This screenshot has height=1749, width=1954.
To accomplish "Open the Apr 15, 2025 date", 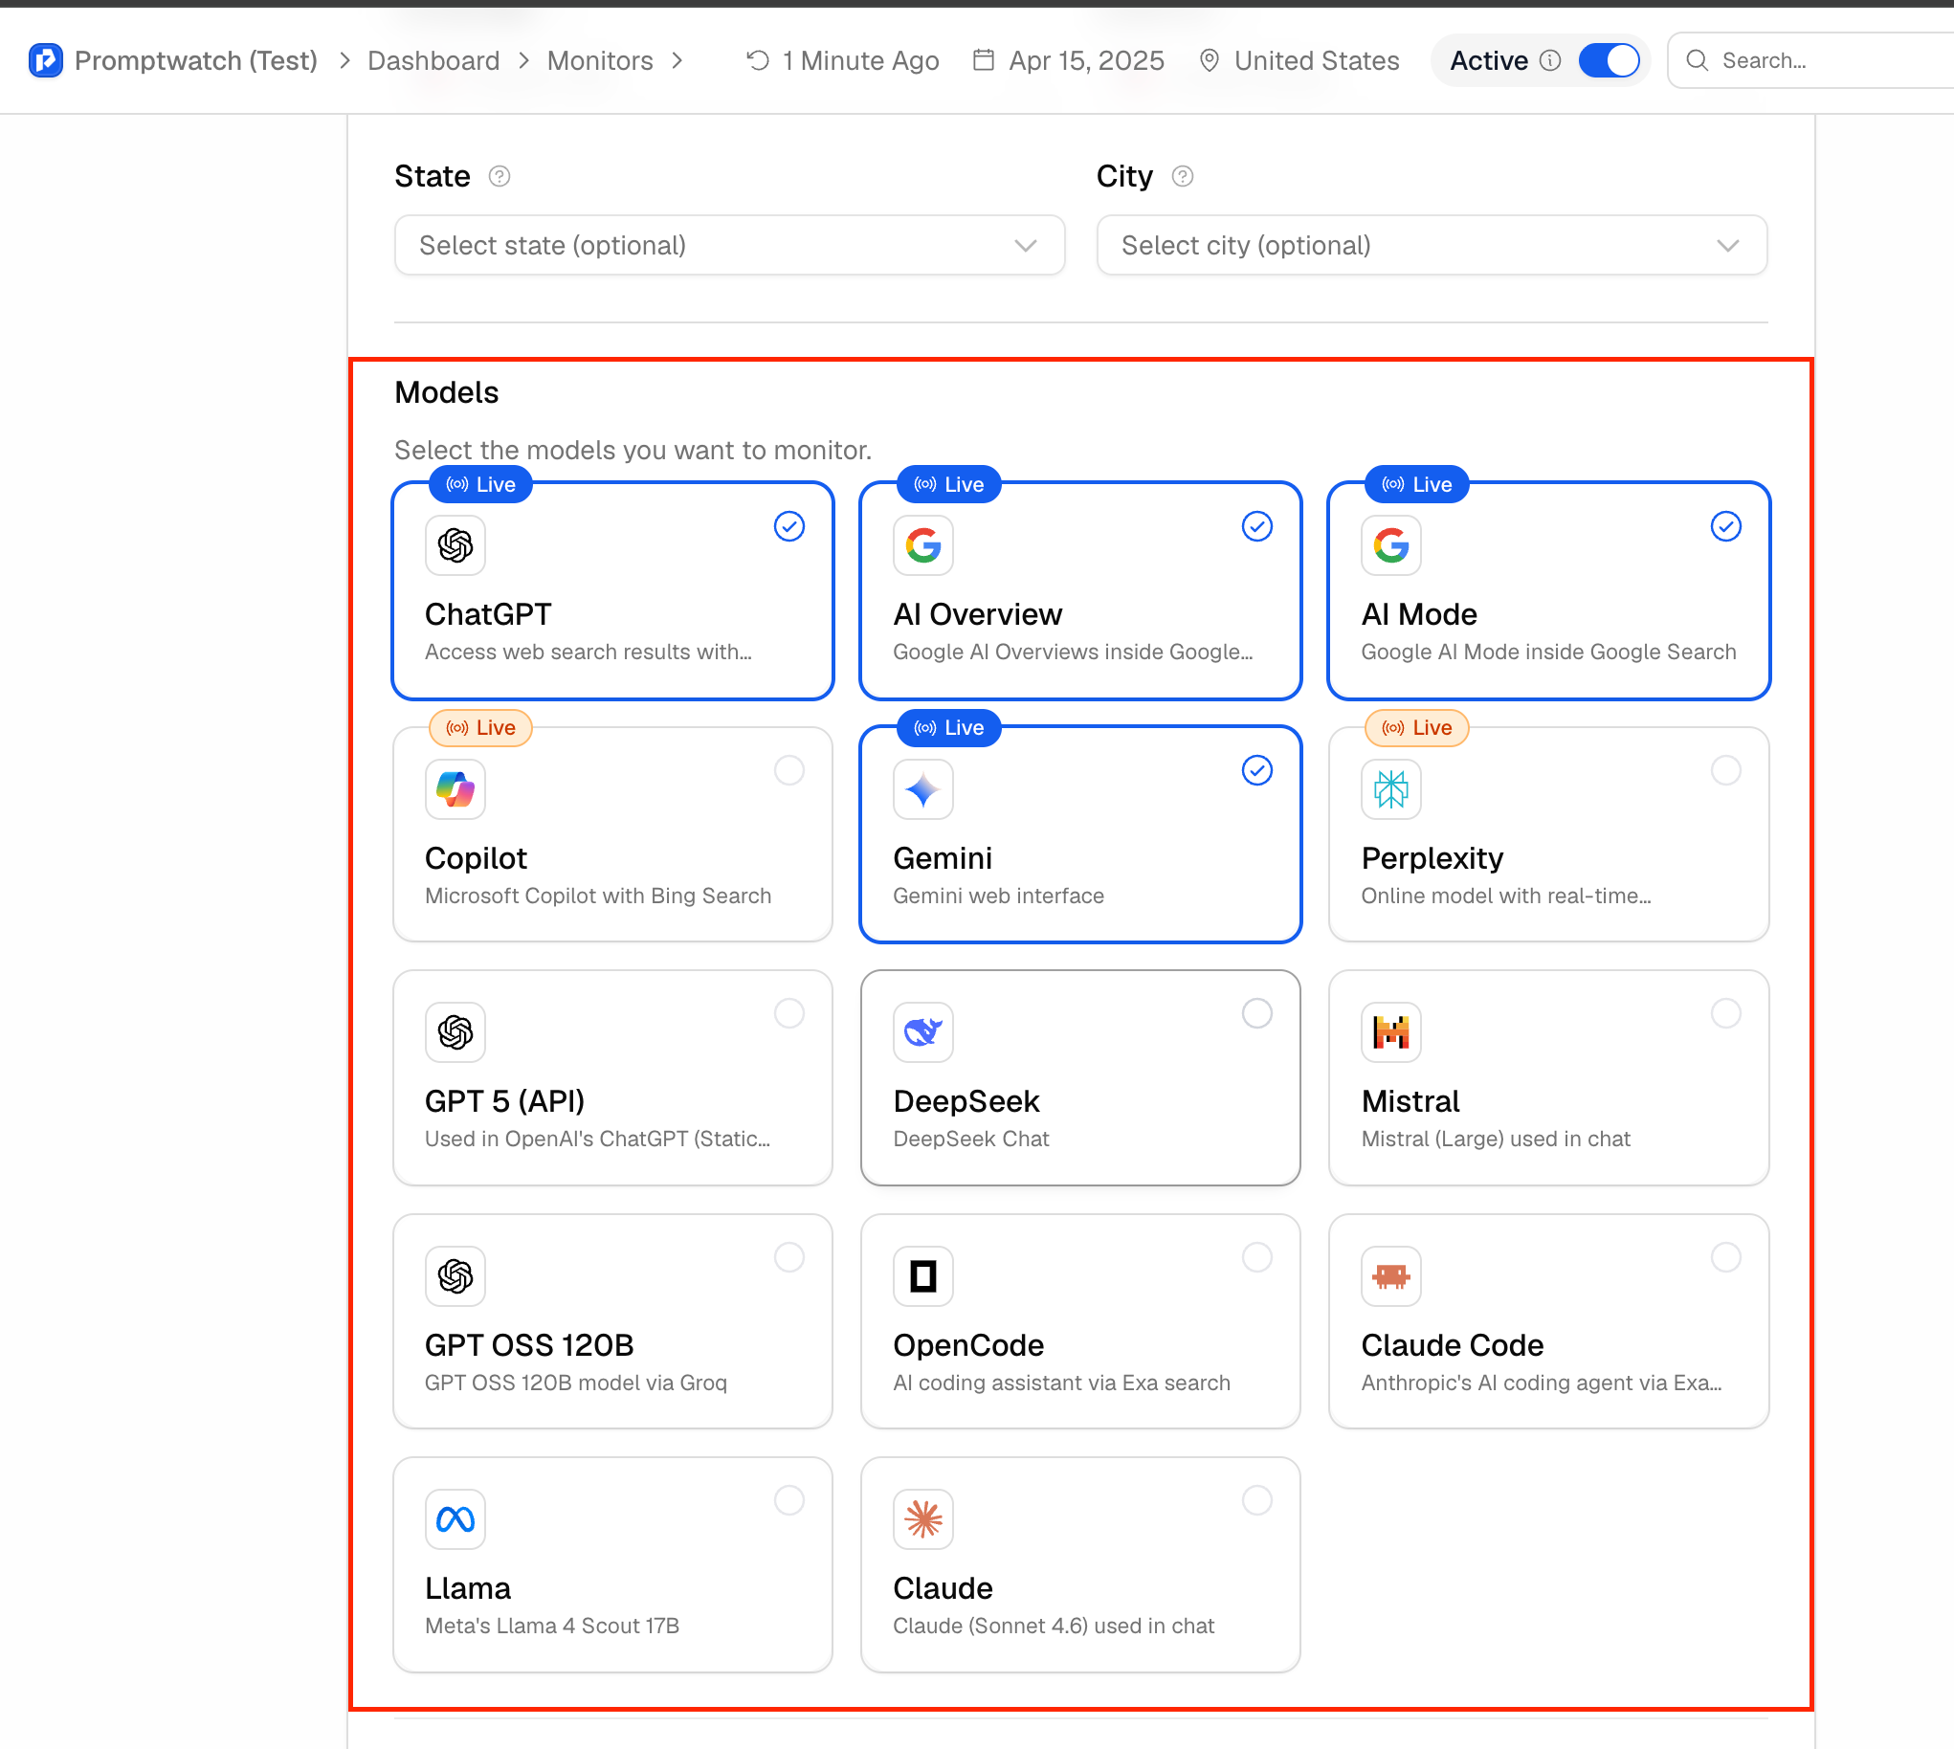I will pyautogui.click(x=1087, y=60).
